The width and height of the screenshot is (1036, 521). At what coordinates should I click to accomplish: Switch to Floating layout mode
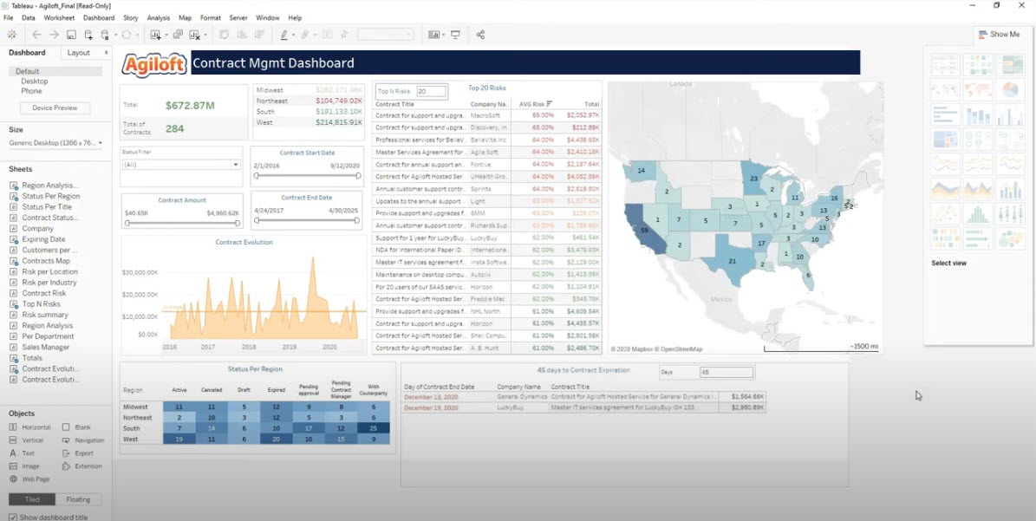click(x=79, y=499)
